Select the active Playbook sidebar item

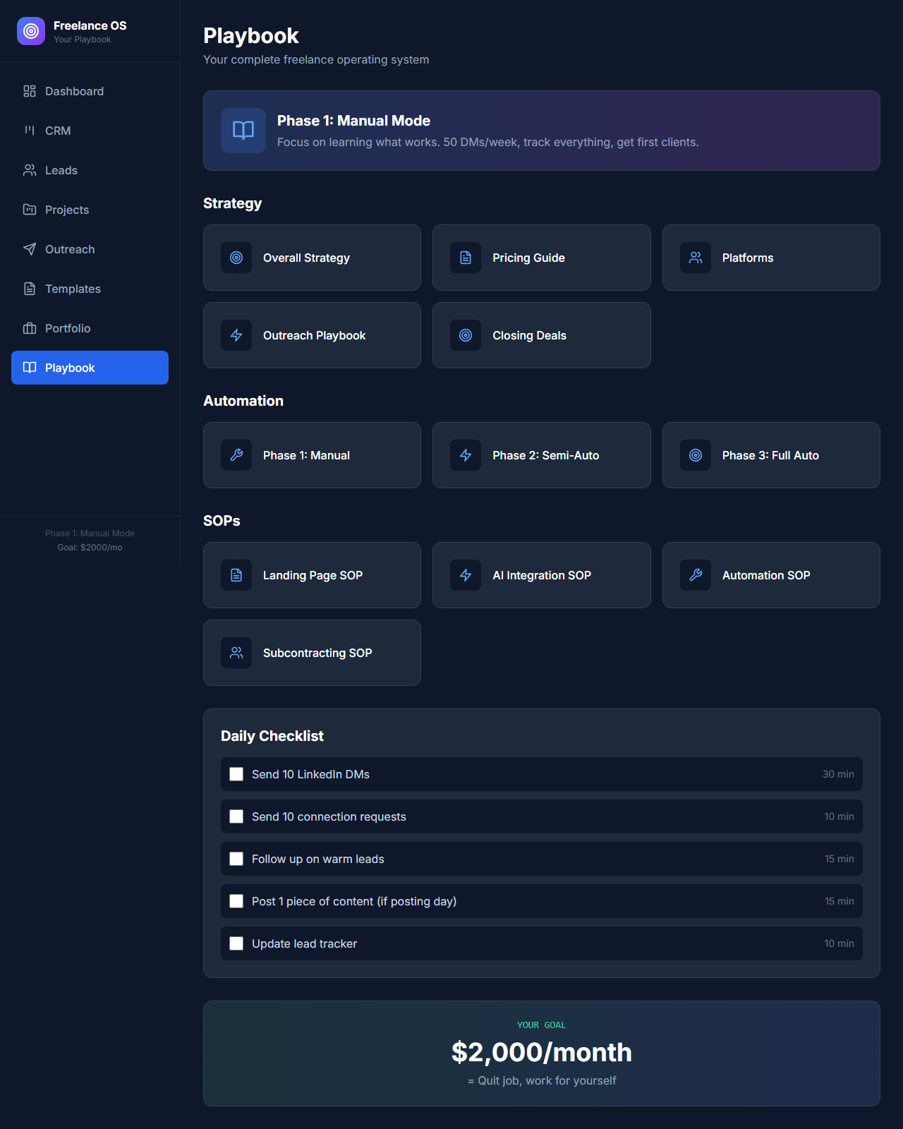pos(90,368)
